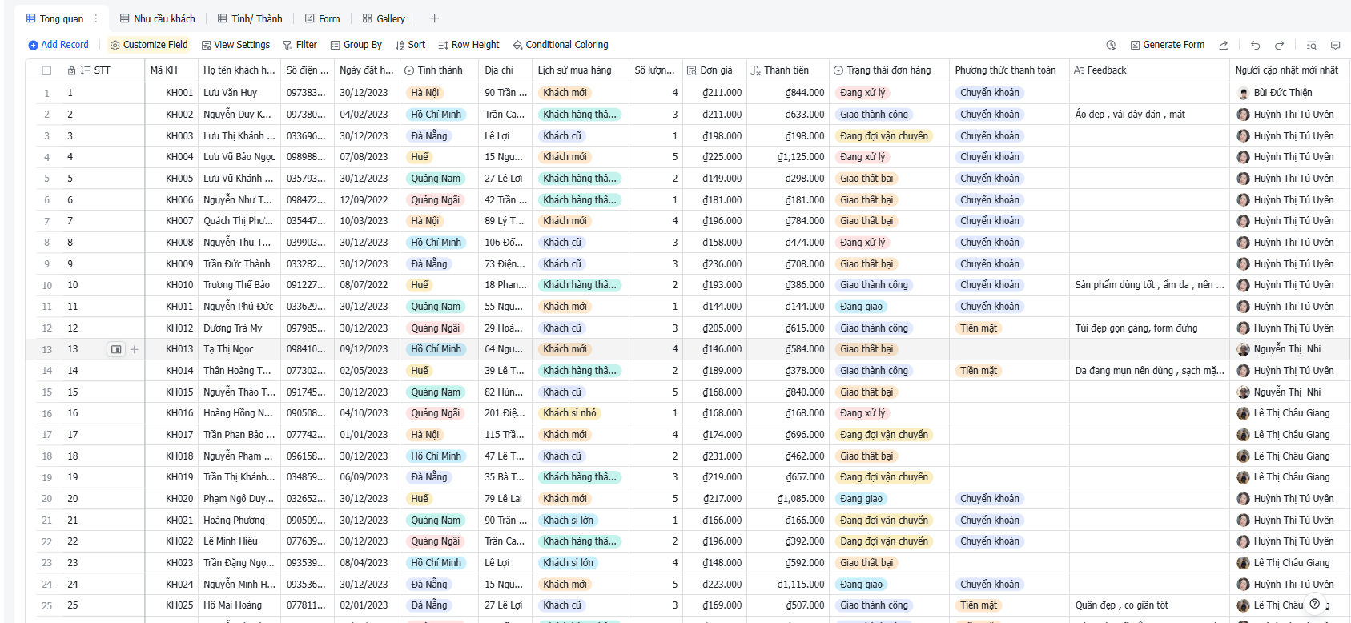Click Khách sỉ nhỏ tag in row 16
Viewport: 1351px width, 623px height.
[569, 413]
